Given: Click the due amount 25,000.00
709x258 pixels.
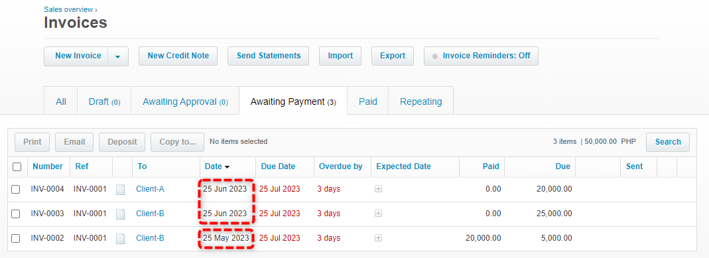Looking at the screenshot, I should 554,214.
